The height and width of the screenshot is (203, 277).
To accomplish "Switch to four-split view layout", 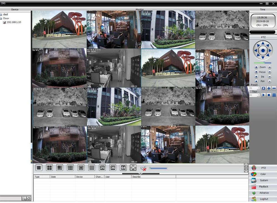I will pyautogui.click(x=49, y=167).
